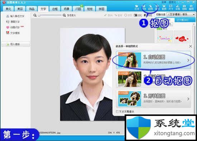Choose 输入静态文字 static text tool
Viewport: 197px width, 141px height.
(x=15, y=16)
